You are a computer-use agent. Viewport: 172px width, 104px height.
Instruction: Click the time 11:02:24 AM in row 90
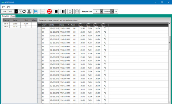point(65,64)
